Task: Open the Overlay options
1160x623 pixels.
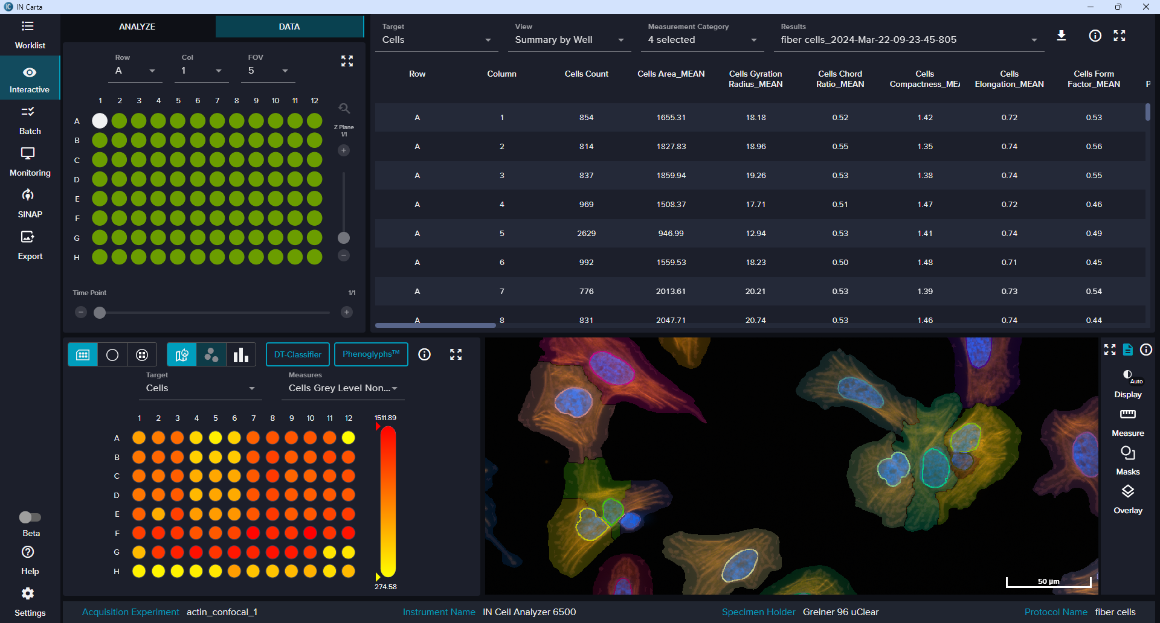Action: tap(1127, 499)
